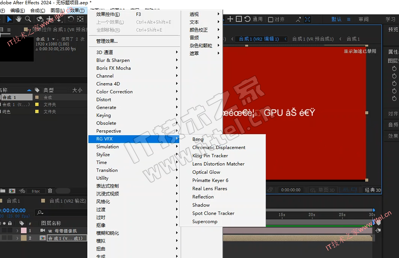Viewport: 399px width, 258px height.
Task: Delete selected project item with trash icon
Action: (50, 191)
